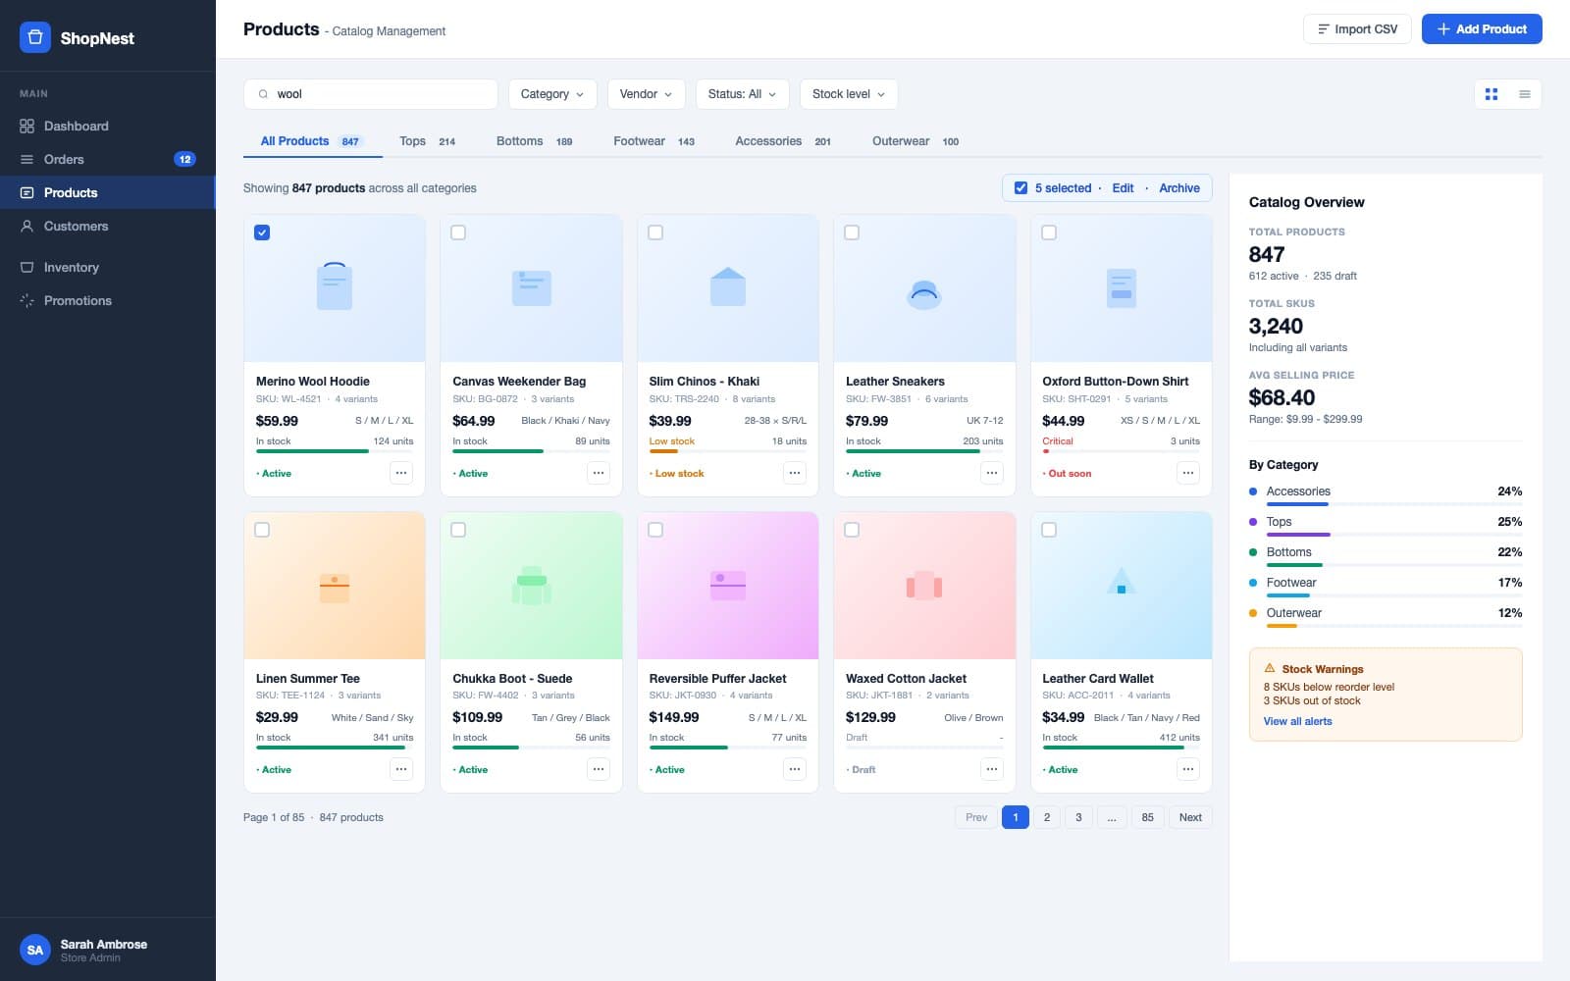Open the Vendor filter dropdown
Screen dimensions: 1570x981
pyautogui.click(x=646, y=94)
